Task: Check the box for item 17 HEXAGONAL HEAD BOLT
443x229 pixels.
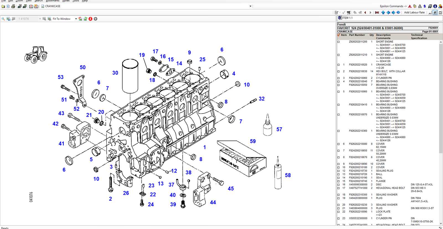Action: 338,188
